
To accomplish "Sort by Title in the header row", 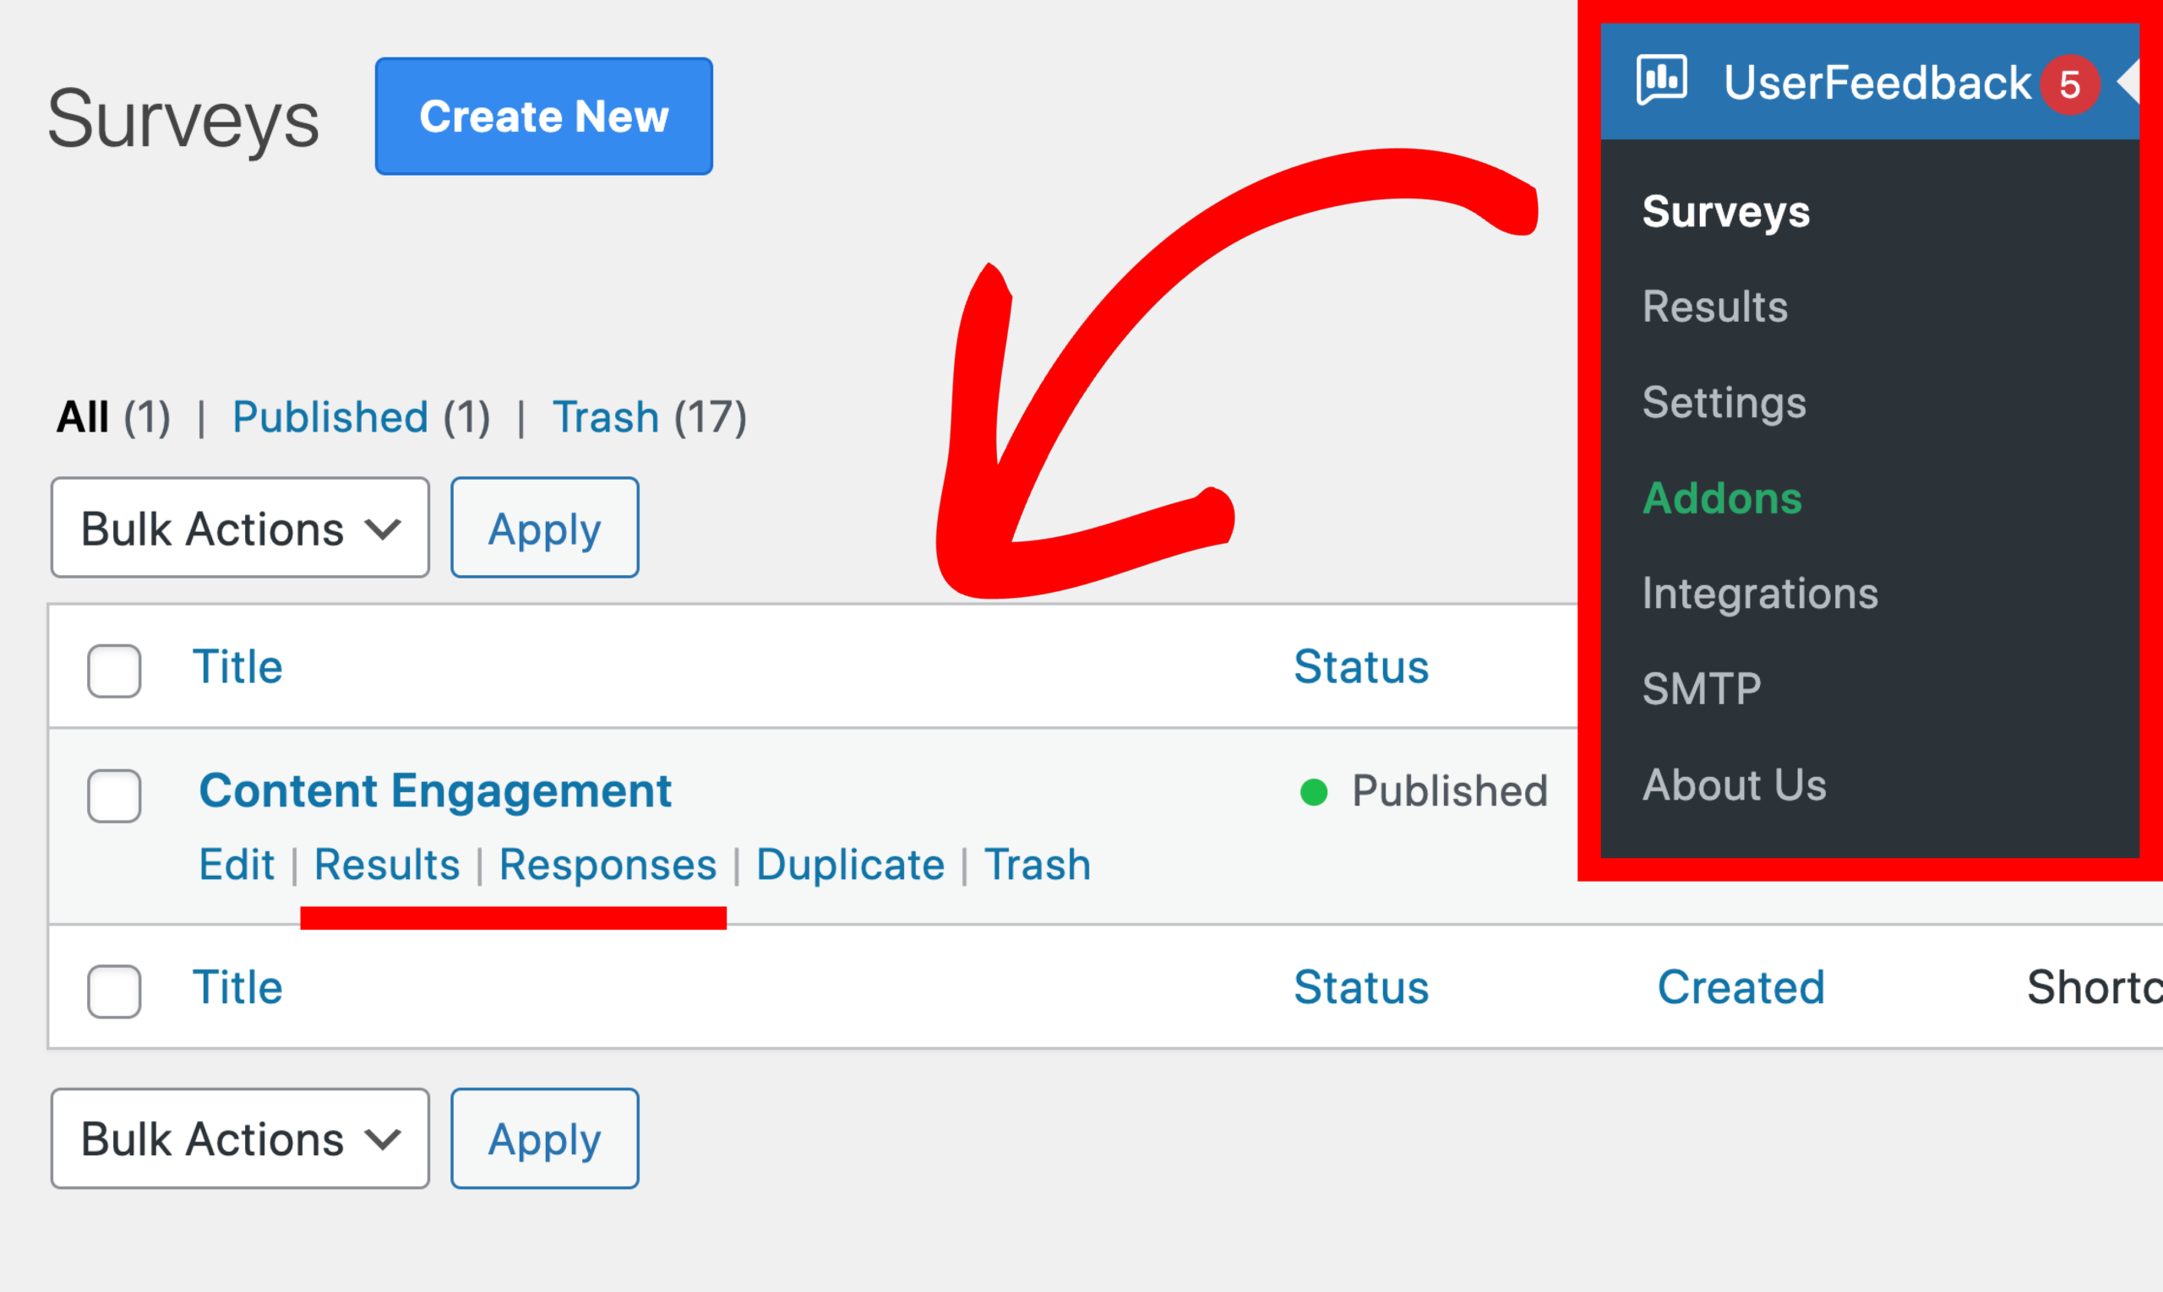I will (237, 667).
